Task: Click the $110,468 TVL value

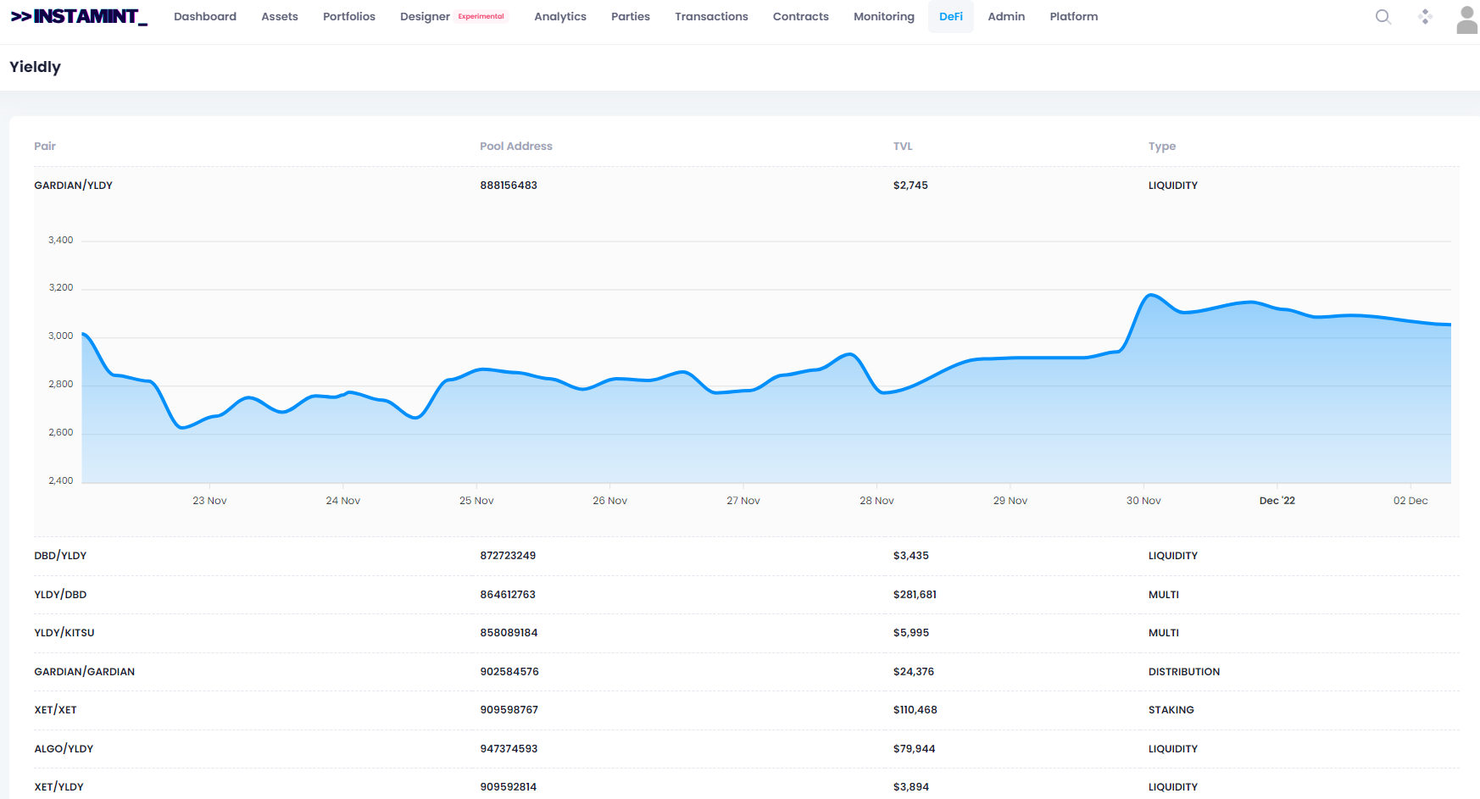Action: tap(915, 710)
